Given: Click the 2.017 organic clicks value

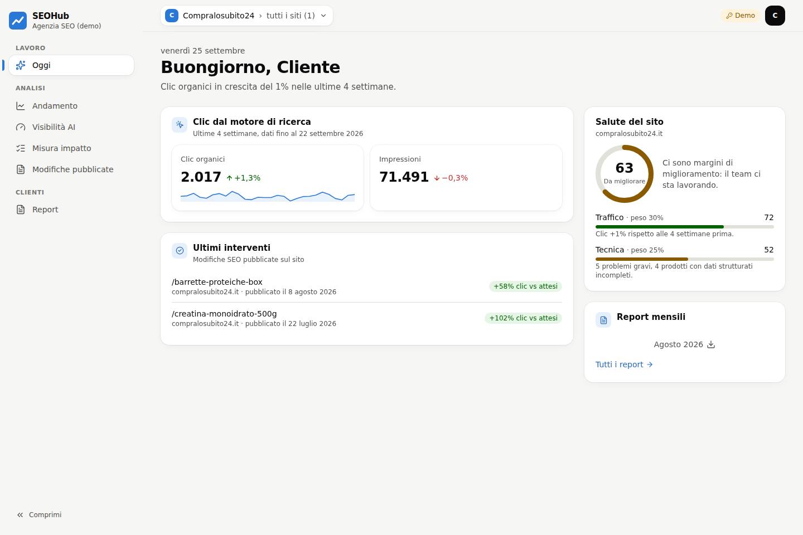Looking at the screenshot, I should click(201, 177).
